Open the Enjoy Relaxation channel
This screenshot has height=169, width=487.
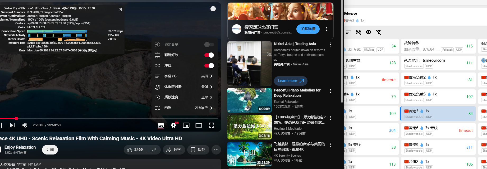pyautogui.click(x=20, y=147)
